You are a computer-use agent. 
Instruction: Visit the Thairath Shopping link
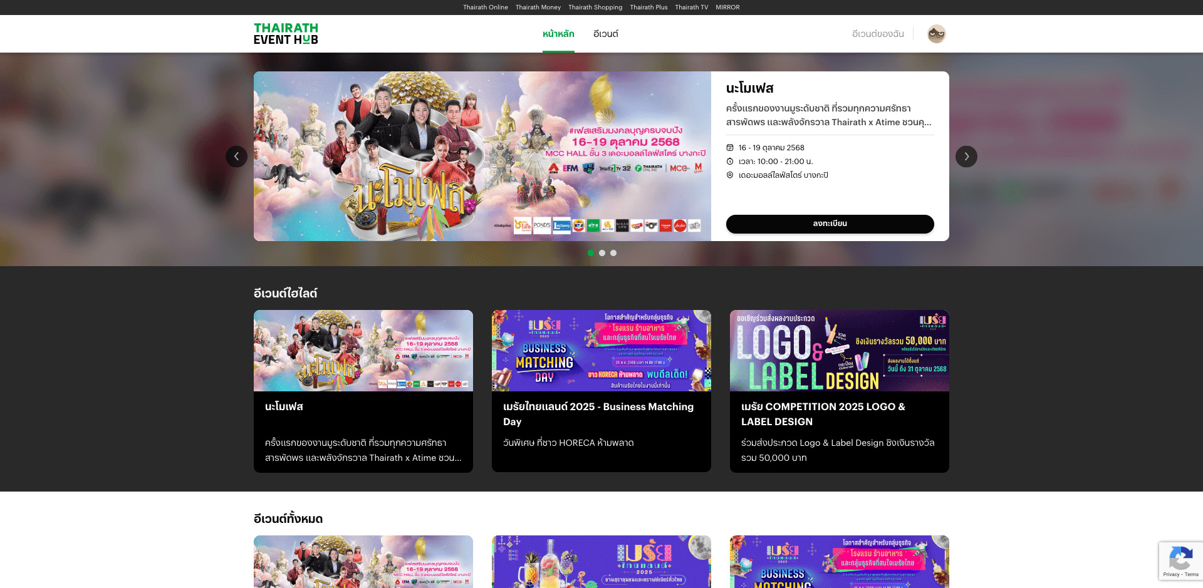click(595, 7)
